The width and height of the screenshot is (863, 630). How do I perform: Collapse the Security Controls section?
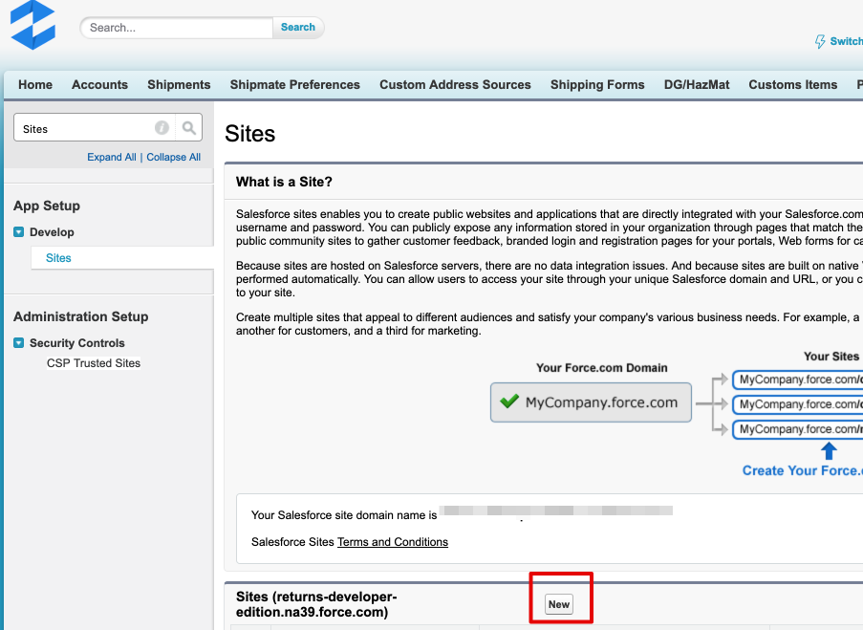pyautogui.click(x=19, y=342)
